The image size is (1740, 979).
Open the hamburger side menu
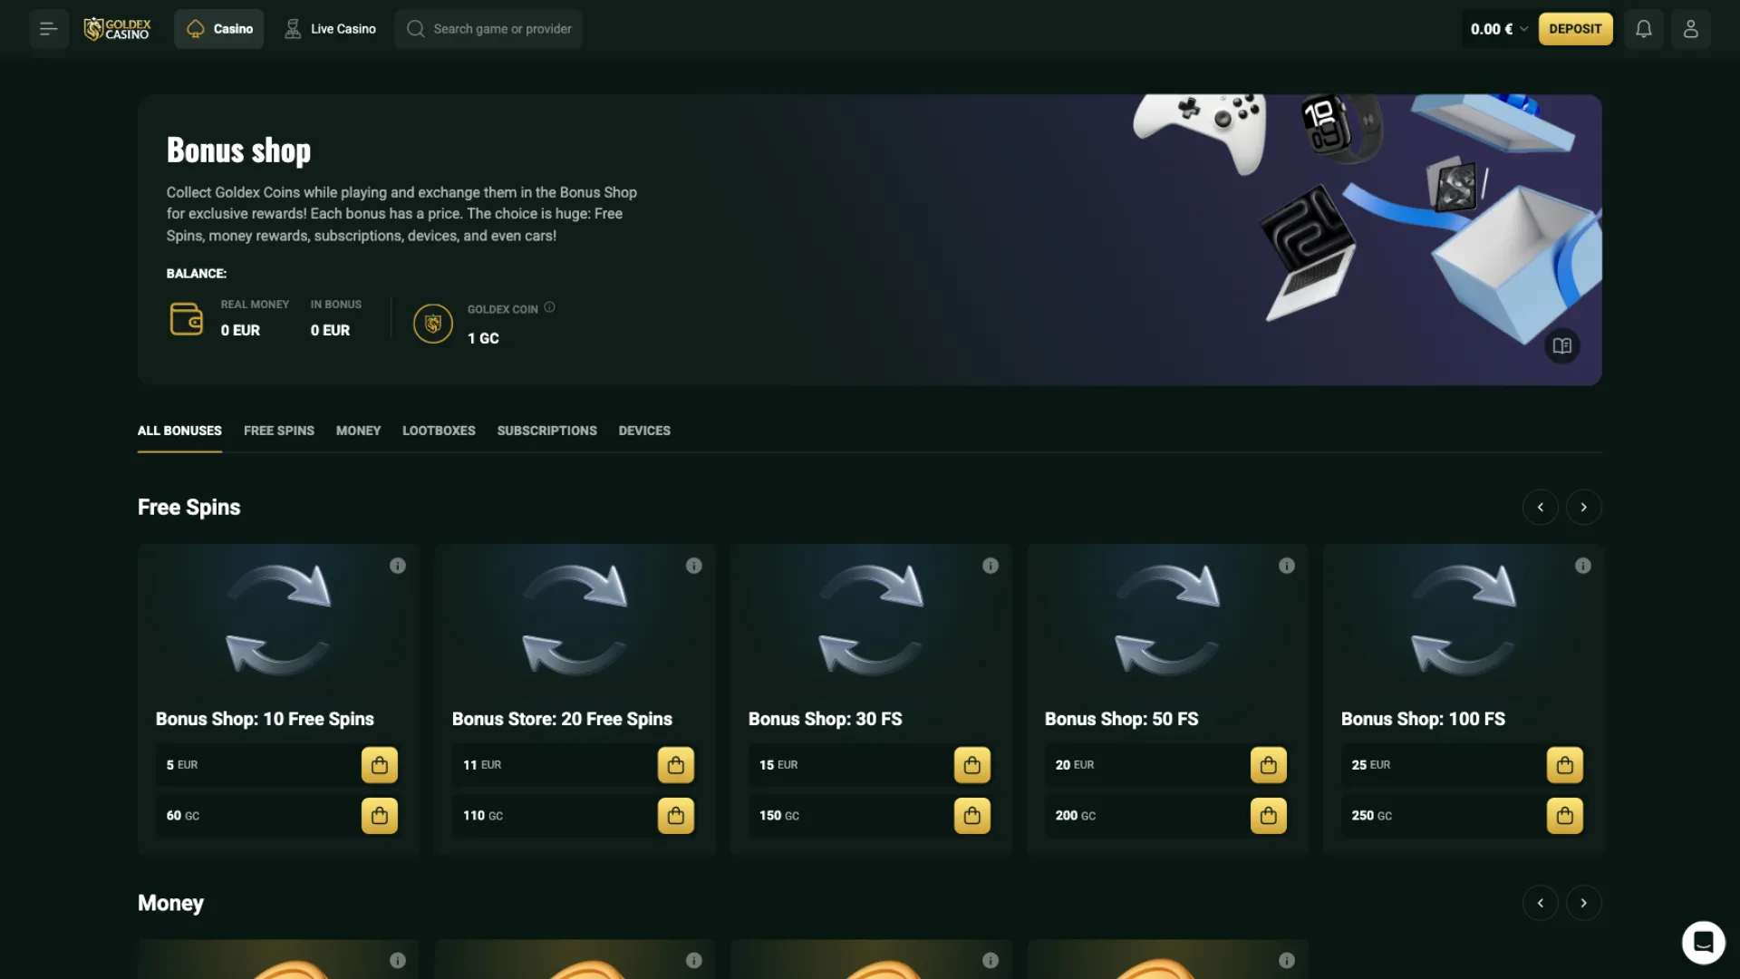click(48, 29)
